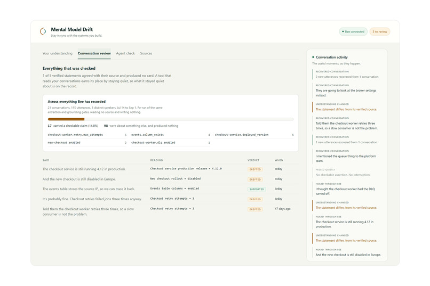430x286 pixels.
Task: Open sidebar entry 'And the new checkout is still disabled'
Action: tap(347, 252)
